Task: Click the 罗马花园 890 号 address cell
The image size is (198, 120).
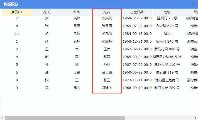Action: click(x=167, y=49)
